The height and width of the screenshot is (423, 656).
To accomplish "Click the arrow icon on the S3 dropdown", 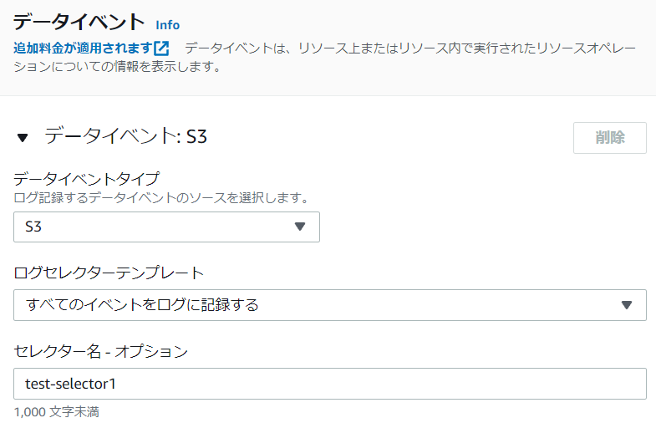I will click(301, 227).
